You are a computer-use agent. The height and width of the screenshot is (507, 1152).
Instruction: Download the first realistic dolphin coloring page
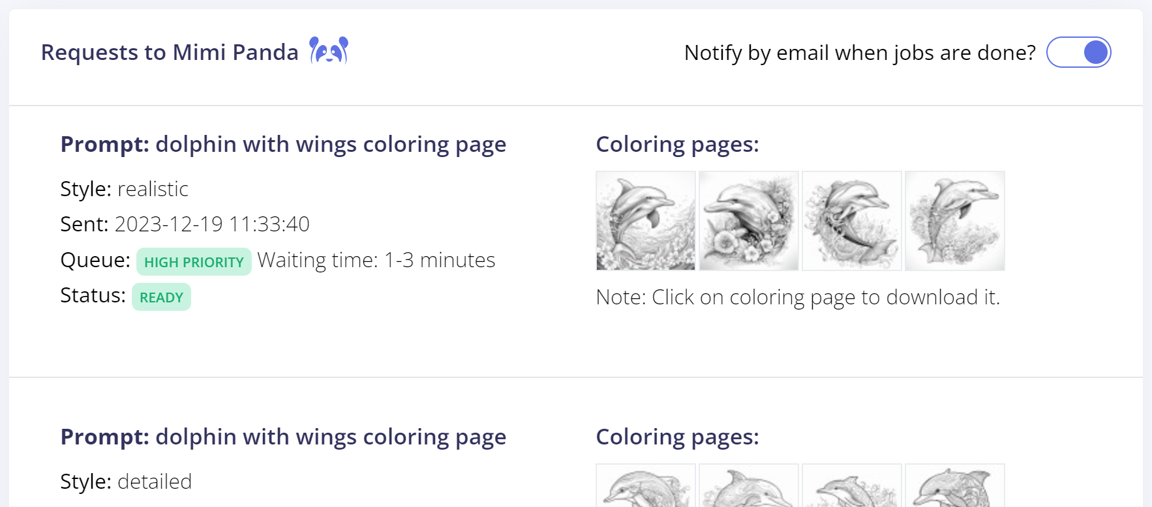click(646, 221)
